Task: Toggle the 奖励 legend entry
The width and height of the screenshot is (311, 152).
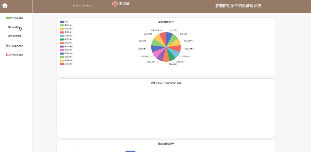Action: (64, 22)
